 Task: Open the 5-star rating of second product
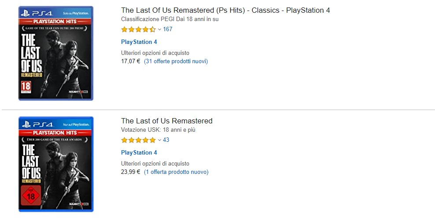pos(138,141)
